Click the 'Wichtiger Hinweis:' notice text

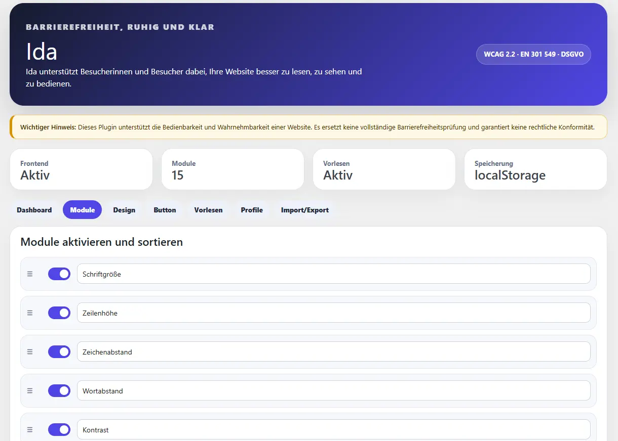point(48,127)
